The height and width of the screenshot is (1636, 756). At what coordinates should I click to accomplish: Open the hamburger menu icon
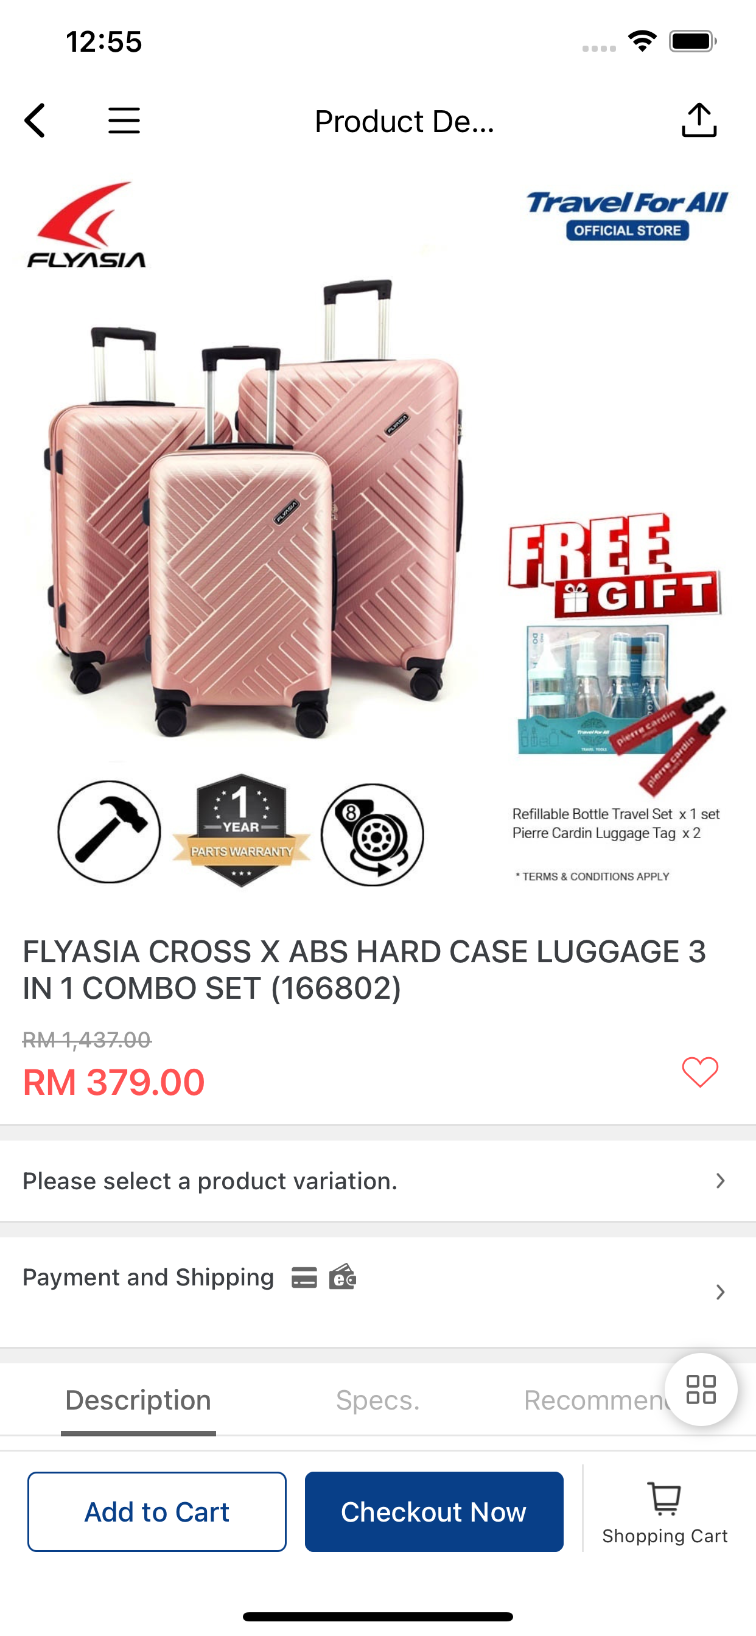[x=124, y=121]
